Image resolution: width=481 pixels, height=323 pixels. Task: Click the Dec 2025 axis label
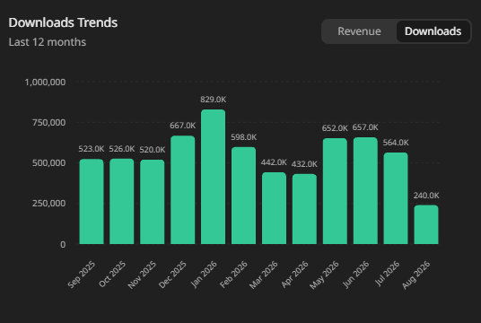tap(172, 275)
